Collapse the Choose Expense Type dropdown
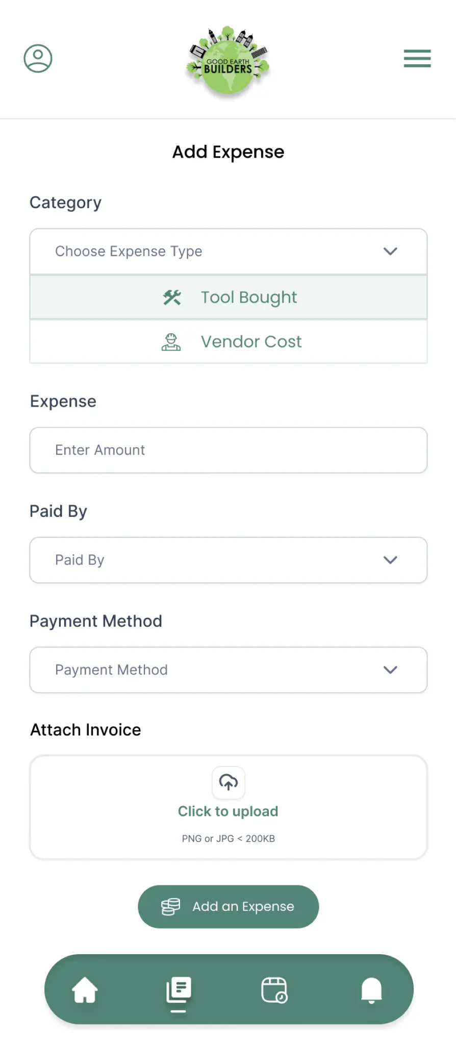456x1043 pixels. point(390,252)
